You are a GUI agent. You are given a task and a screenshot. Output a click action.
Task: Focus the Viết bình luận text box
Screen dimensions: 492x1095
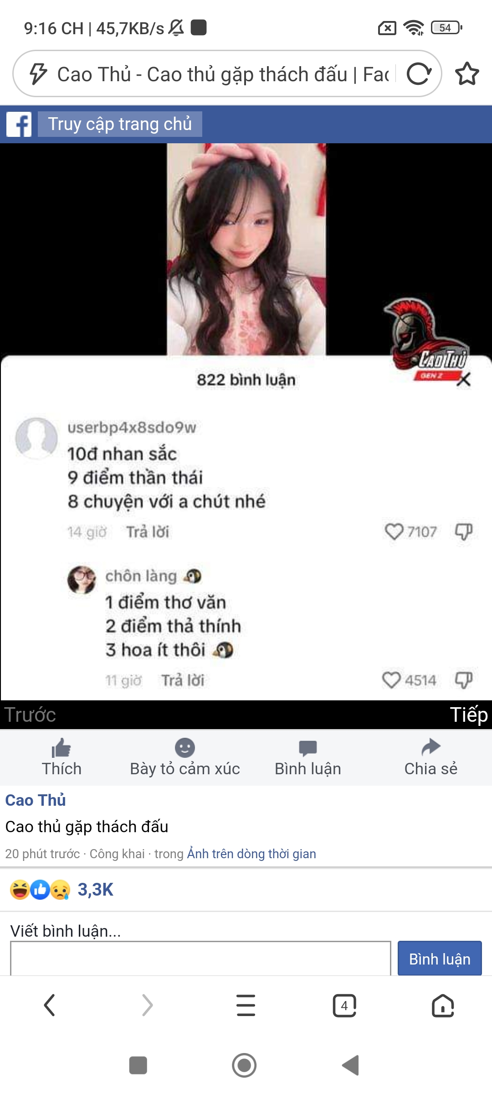point(200,958)
